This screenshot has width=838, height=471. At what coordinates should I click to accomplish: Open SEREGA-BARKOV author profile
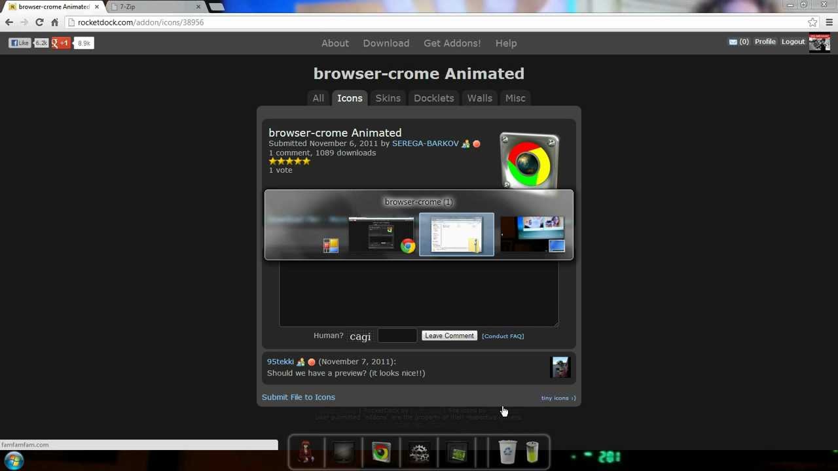click(426, 143)
